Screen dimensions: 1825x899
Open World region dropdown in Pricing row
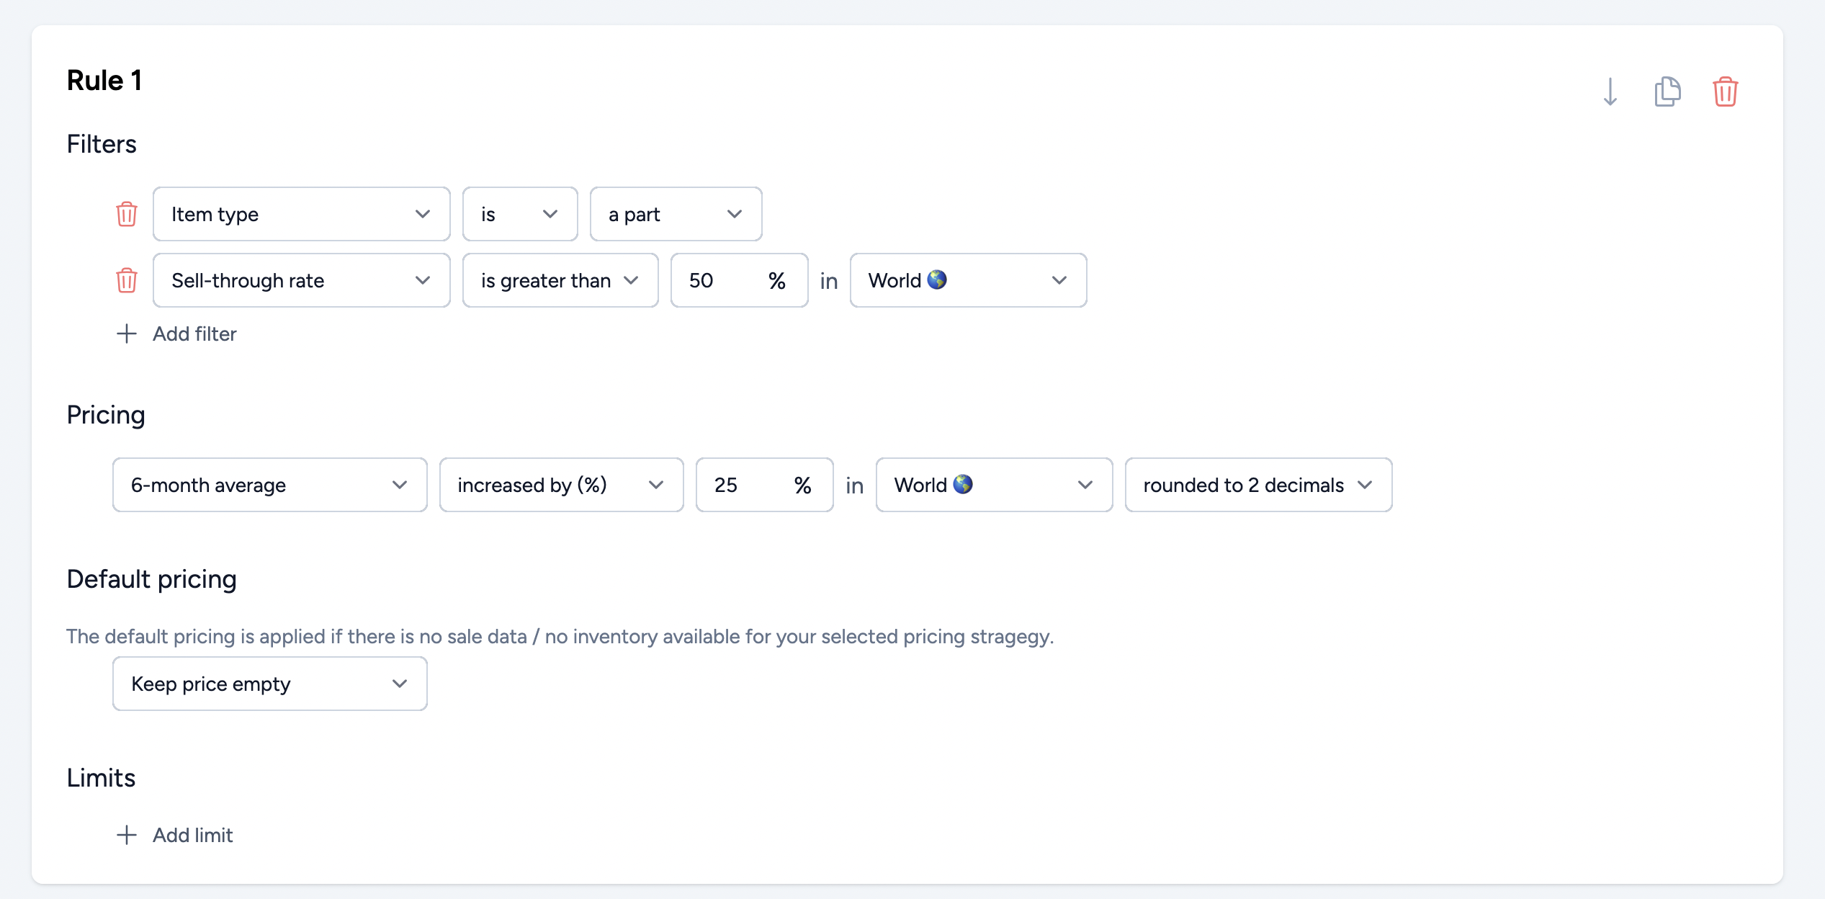click(x=993, y=485)
